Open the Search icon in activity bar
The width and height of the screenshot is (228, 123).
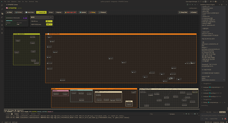coord(2,9)
